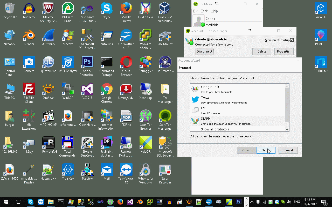
Task: Click Disconnect in the Accounts window
Action: point(204,51)
